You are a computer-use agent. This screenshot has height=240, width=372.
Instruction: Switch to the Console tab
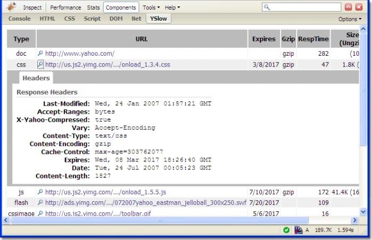pos(20,19)
